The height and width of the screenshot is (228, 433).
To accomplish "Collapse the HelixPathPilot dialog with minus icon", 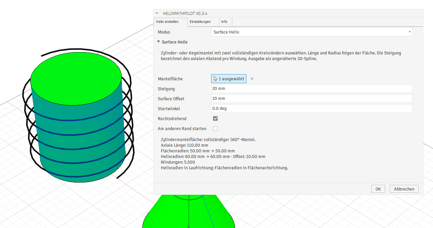I will click(x=157, y=13).
